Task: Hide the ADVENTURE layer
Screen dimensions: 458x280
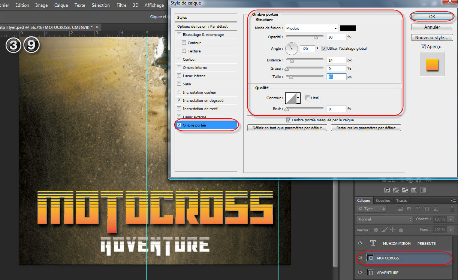Action: pos(360,273)
